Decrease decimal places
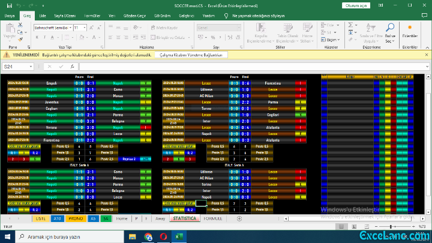This screenshot has height=243, width=432. pyautogui.click(x=238, y=37)
